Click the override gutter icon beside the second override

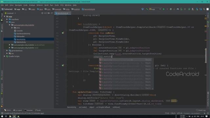pyautogui.click(x=63, y=66)
